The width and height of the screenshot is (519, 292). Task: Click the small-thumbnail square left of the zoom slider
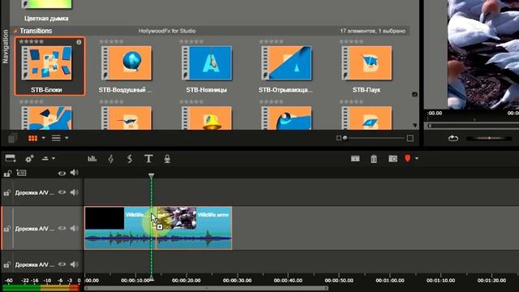point(339,138)
